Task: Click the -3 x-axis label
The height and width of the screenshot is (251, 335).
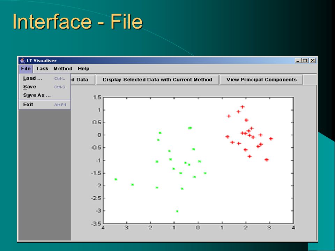Action: coord(126,228)
